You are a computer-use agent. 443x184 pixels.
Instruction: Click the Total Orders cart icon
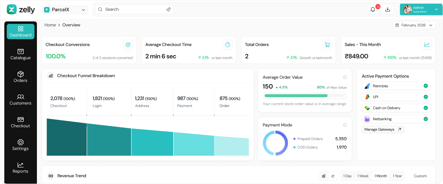coord(327,45)
